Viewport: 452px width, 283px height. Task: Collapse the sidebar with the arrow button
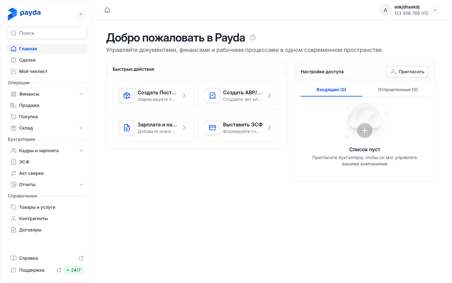(x=81, y=14)
